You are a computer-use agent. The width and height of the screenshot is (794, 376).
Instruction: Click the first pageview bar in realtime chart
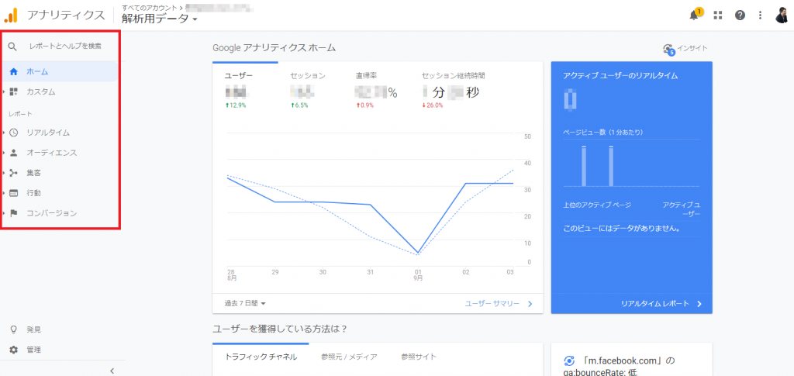(584, 166)
